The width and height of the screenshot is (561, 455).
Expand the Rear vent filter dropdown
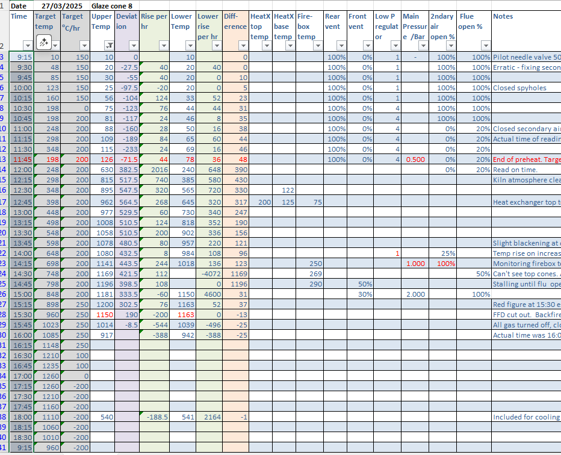coord(341,46)
